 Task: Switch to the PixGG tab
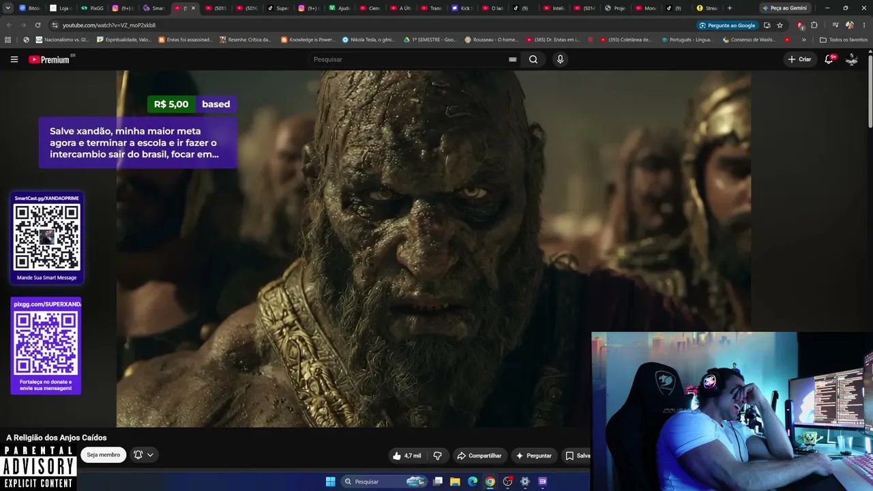pos(91,8)
